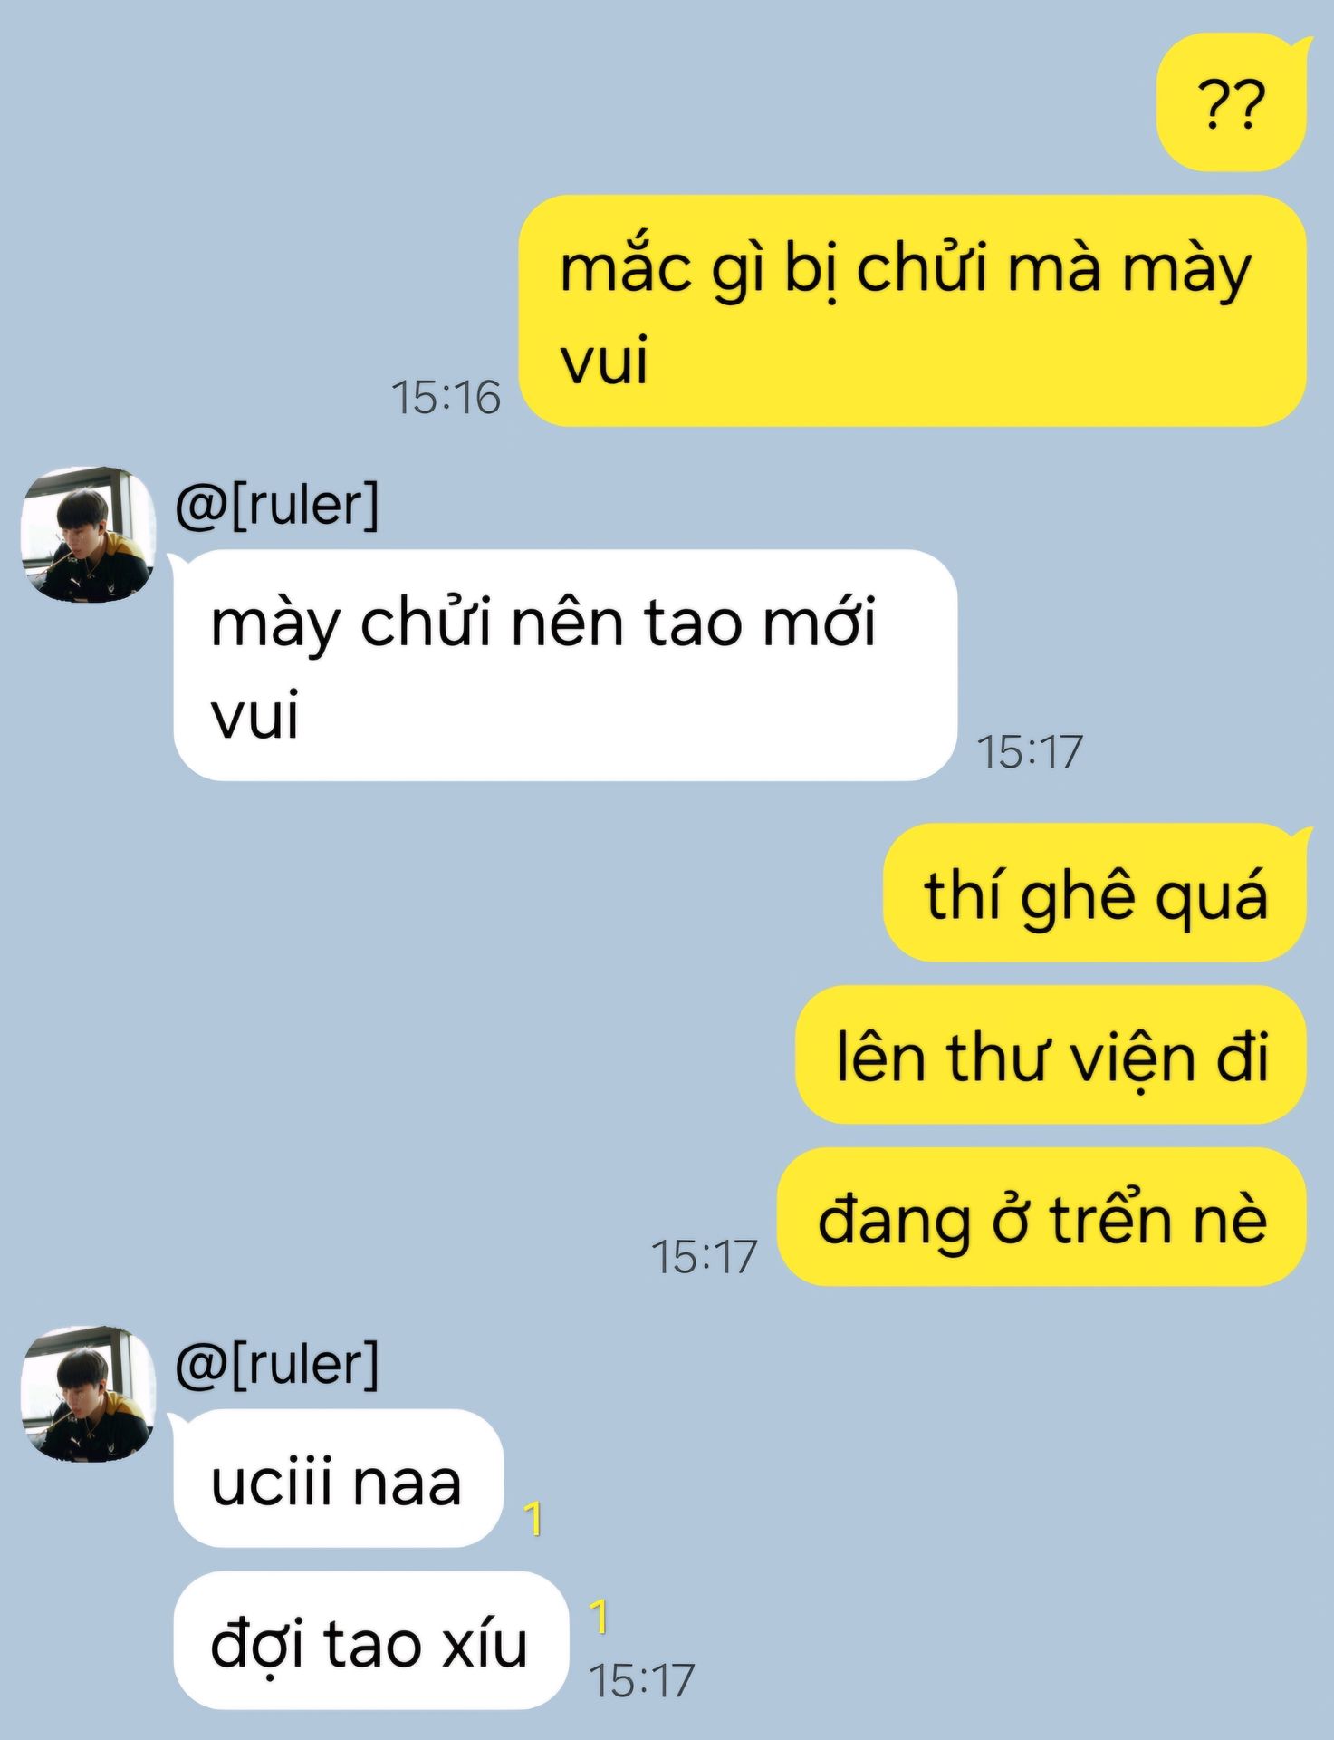Open the second @[ruler] profile avatar
This screenshot has width=1334, height=1740.
[x=88, y=1393]
